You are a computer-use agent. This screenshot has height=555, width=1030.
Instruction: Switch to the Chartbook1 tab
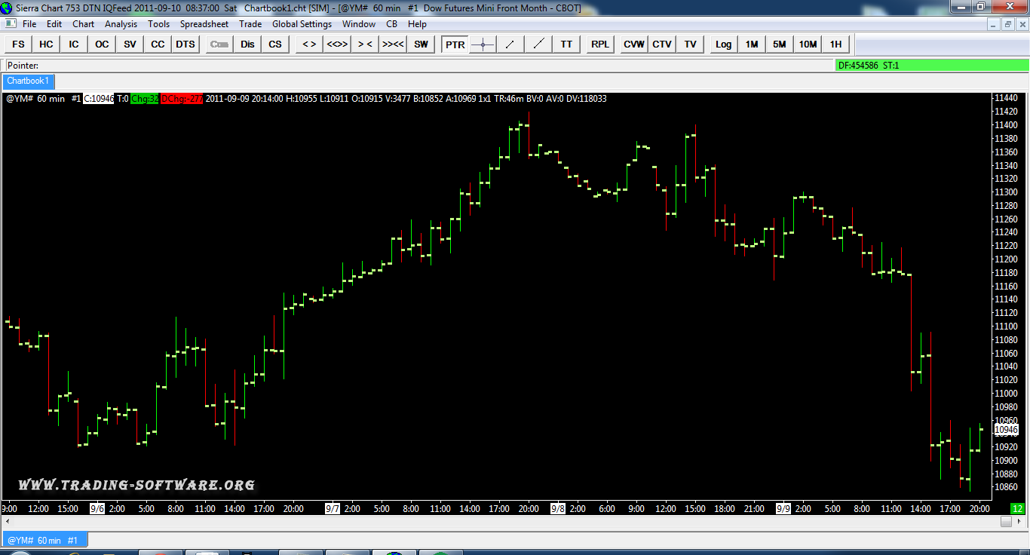28,81
